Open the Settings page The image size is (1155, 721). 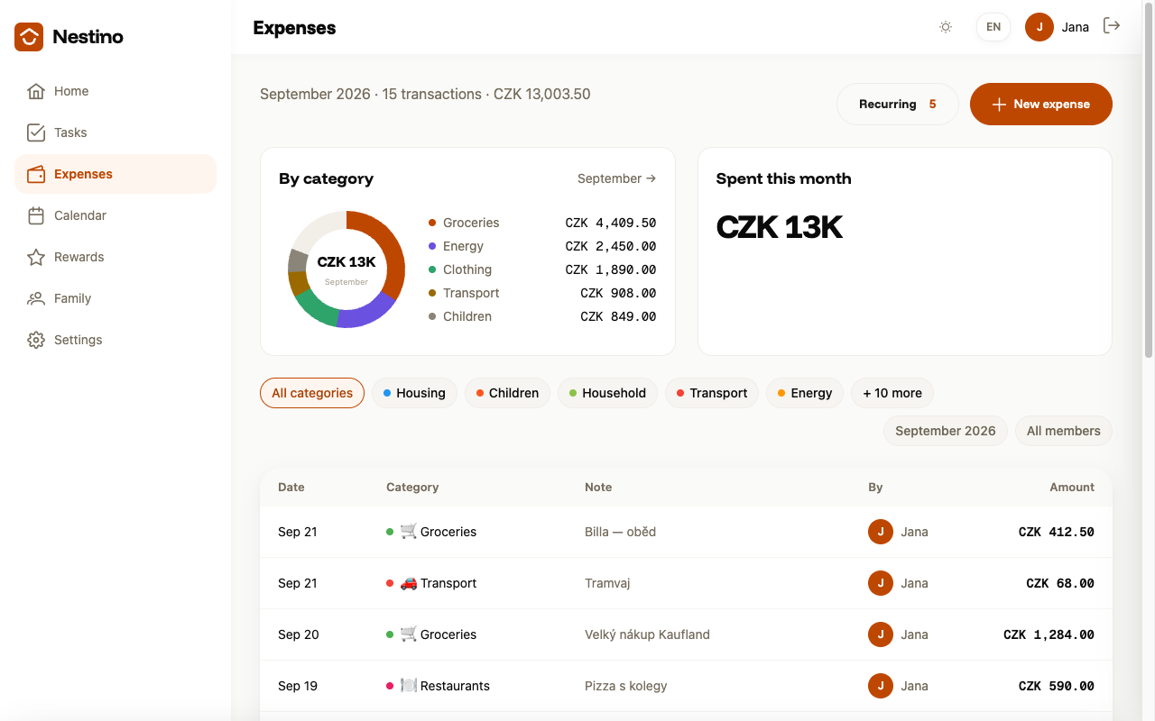pyautogui.click(x=115, y=340)
